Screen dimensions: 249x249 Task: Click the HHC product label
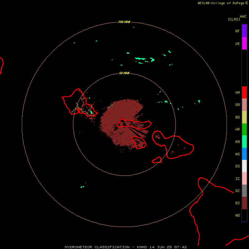(x=243, y=17)
